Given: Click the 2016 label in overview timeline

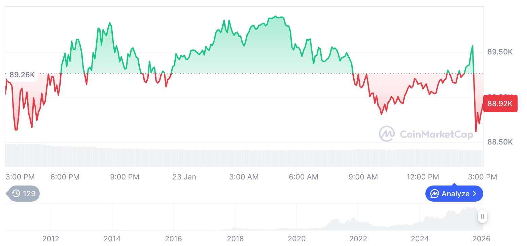Looking at the screenshot, I should (174, 239).
